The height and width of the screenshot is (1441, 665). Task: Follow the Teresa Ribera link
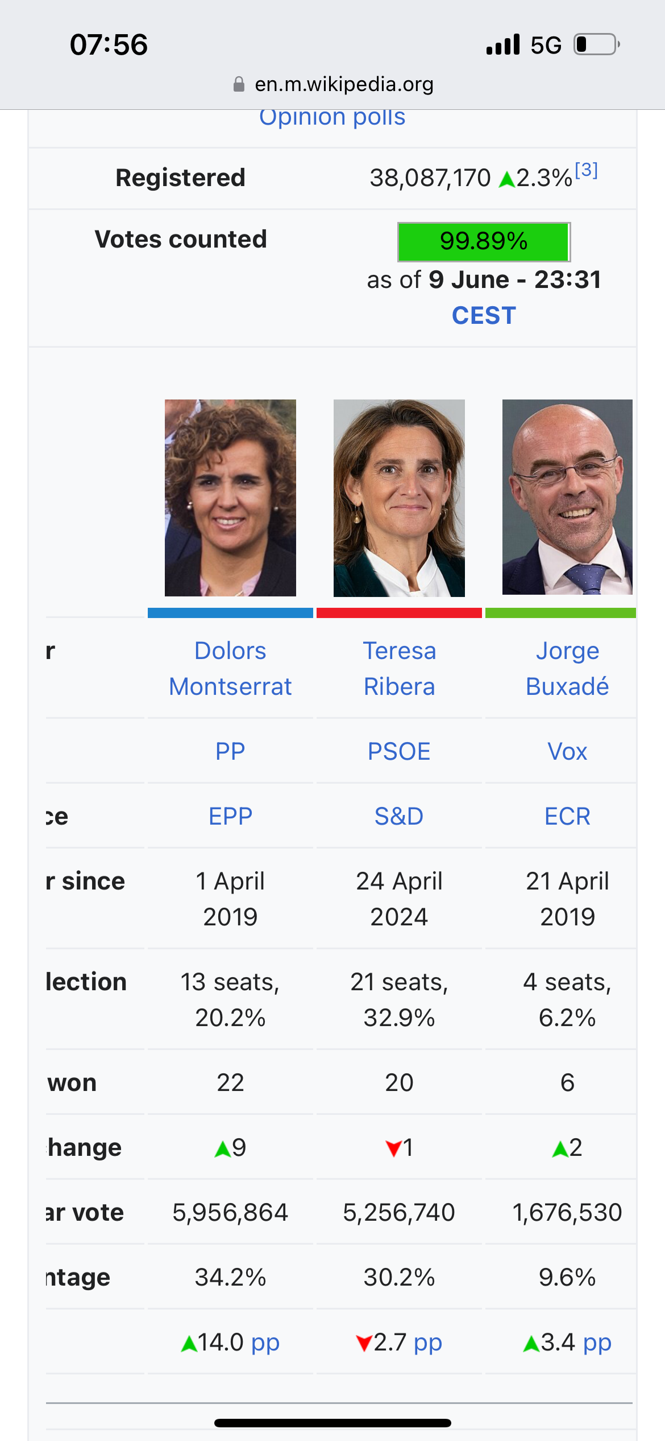(x=399, y=669)
